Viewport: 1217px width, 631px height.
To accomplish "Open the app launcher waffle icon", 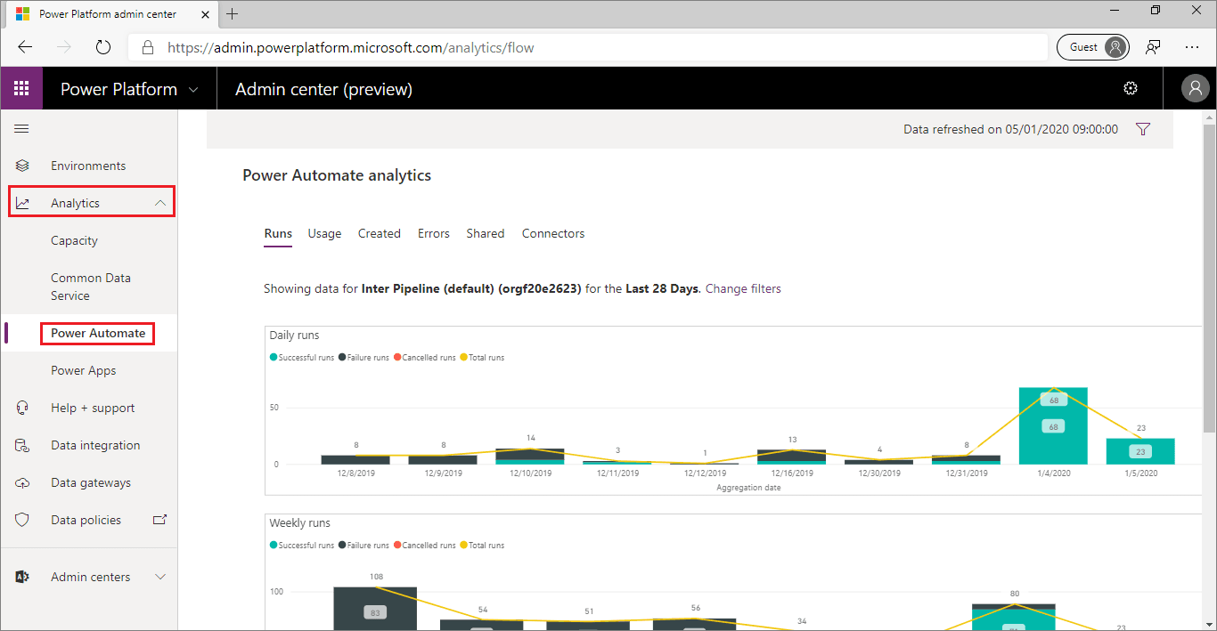I will coord(21,89).
